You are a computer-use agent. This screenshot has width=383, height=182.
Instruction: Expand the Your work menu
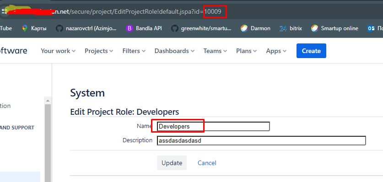tap(58, 51)
